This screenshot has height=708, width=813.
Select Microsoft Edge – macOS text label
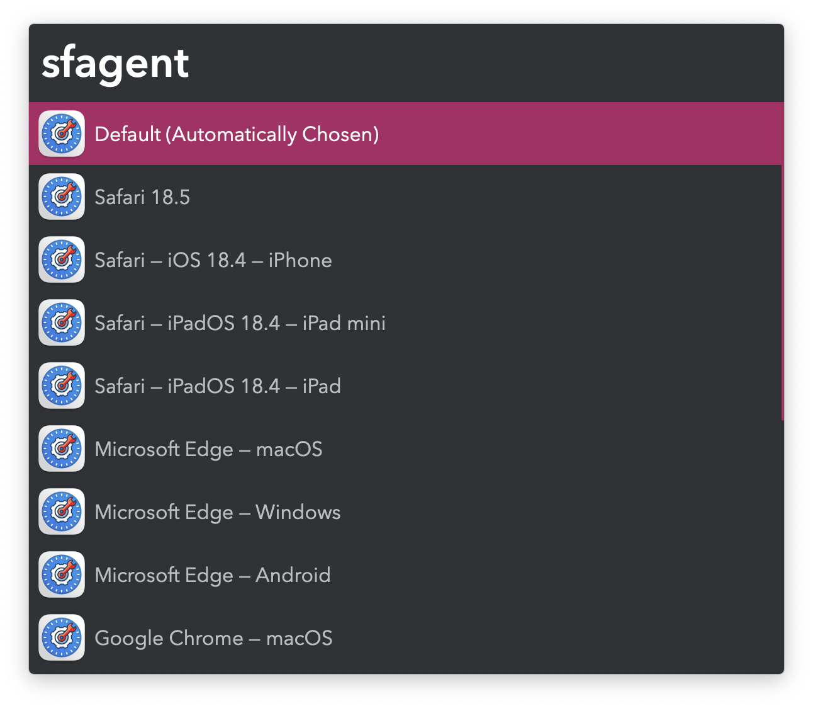[x=208, y=449]
